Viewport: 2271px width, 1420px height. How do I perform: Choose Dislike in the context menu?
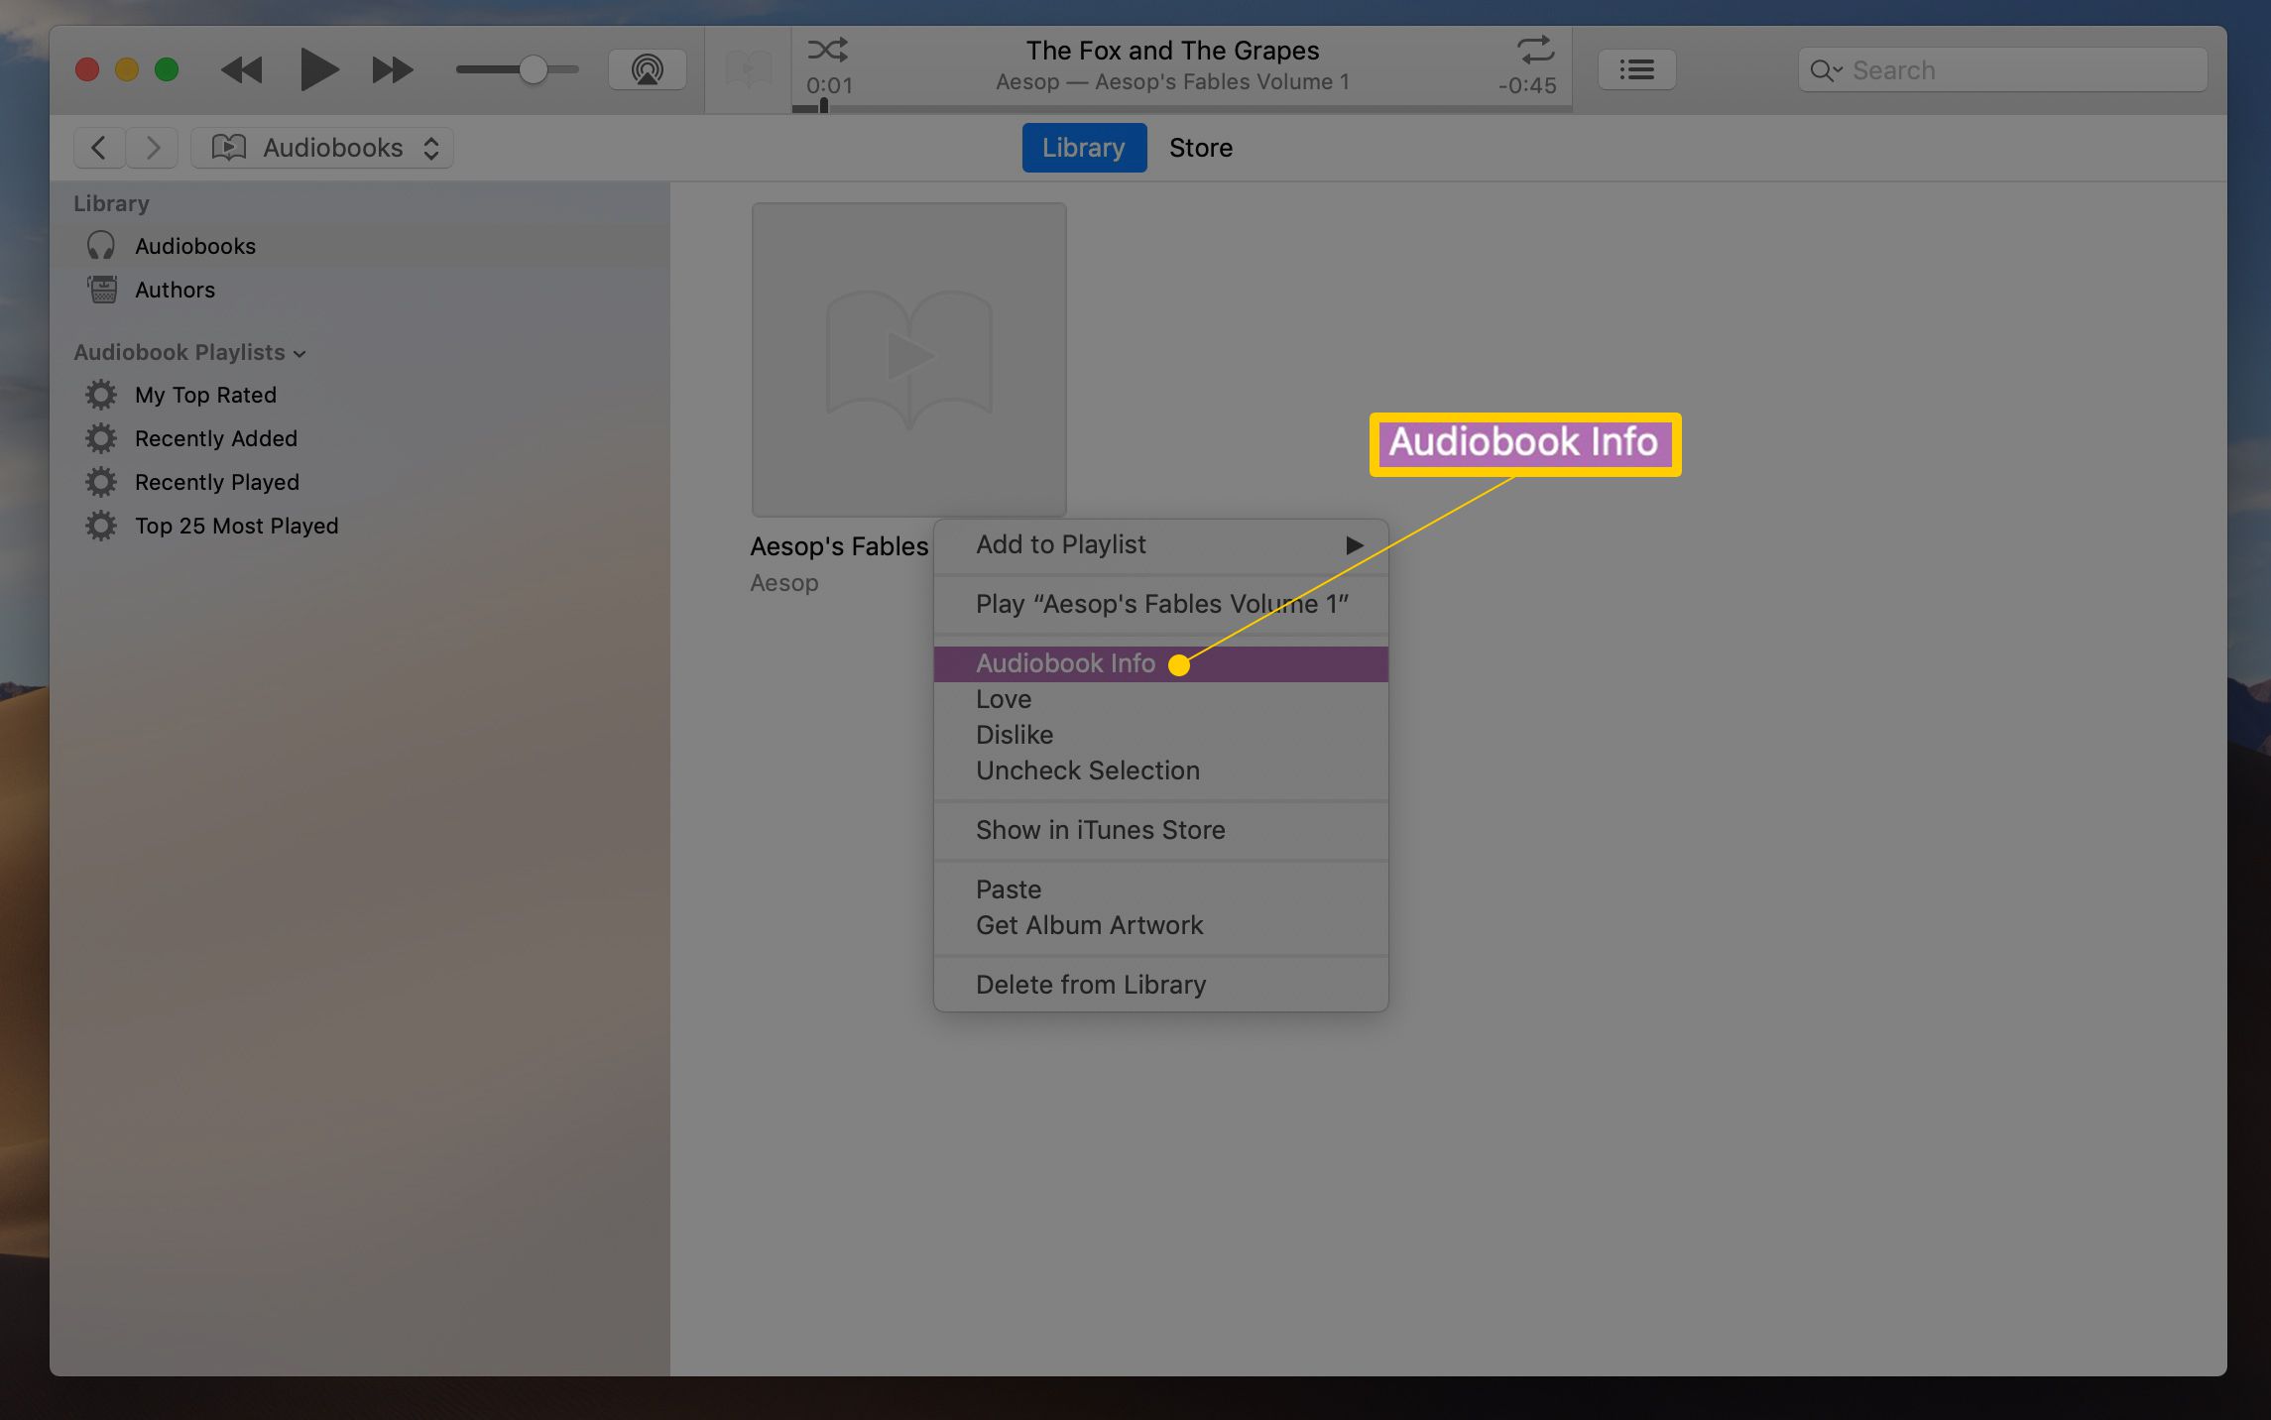1160,735
